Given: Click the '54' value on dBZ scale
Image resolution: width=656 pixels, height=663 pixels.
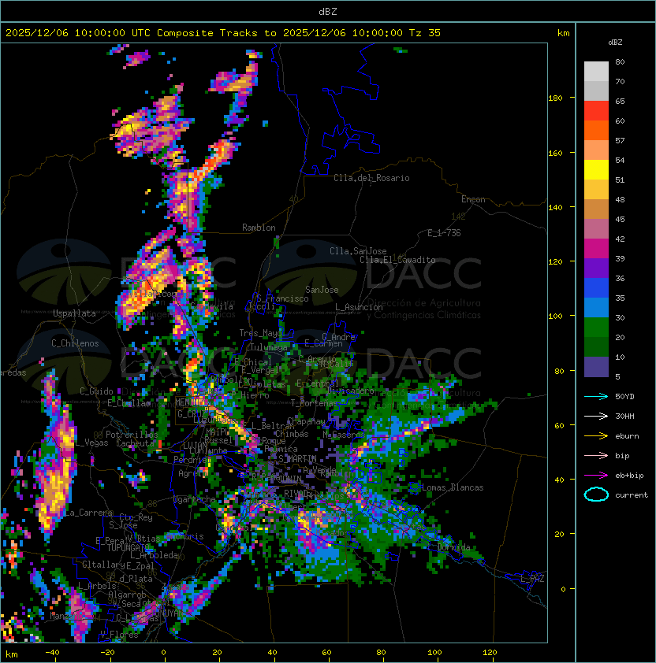Looking at the screenshot, I should [x=620, y=161].
